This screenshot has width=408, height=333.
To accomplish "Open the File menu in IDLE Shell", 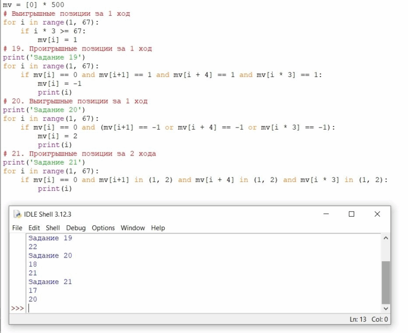I will click(x=17, y=228).
